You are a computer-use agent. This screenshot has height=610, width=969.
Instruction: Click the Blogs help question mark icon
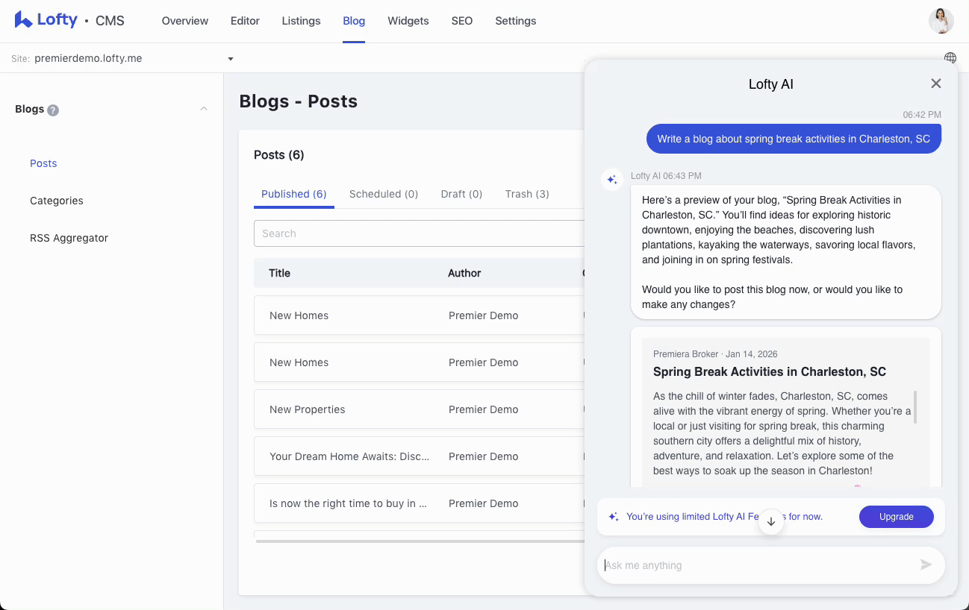(53, 110)
